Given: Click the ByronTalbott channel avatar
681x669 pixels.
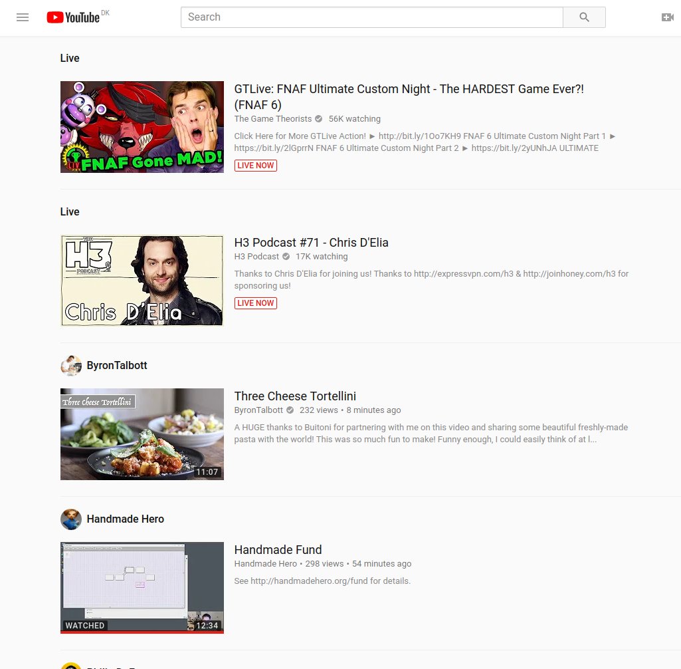Looking at the screenshot, I should [71, 366].
